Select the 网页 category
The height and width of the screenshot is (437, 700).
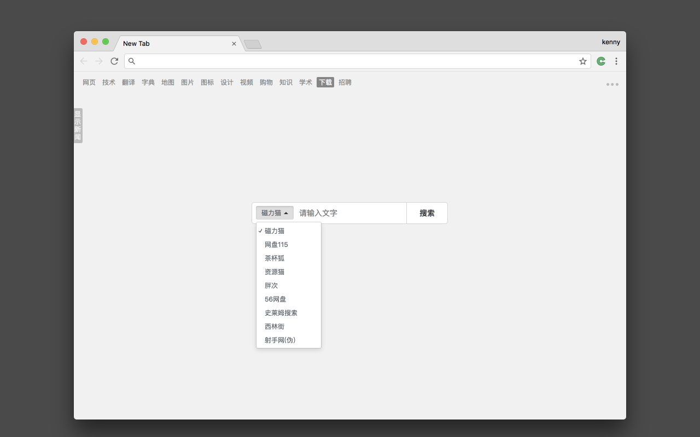[x=89, y=82]
